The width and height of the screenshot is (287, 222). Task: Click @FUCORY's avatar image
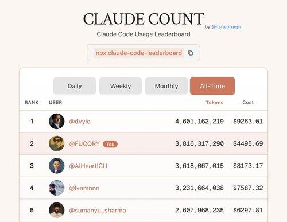[x=57, y=143]
